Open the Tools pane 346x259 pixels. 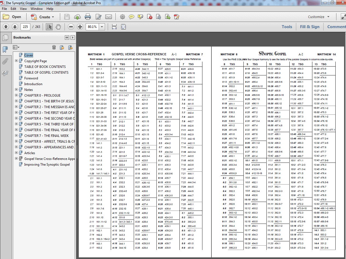[x=287, y=27]
